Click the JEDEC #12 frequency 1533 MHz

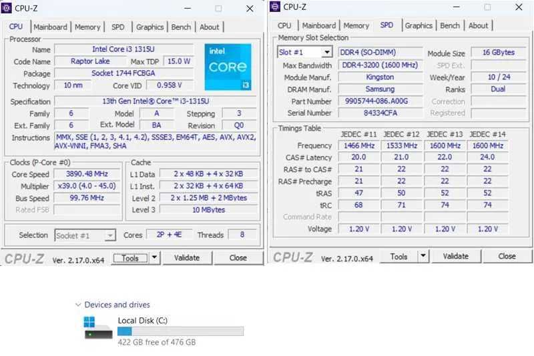[x=402, y=146]
